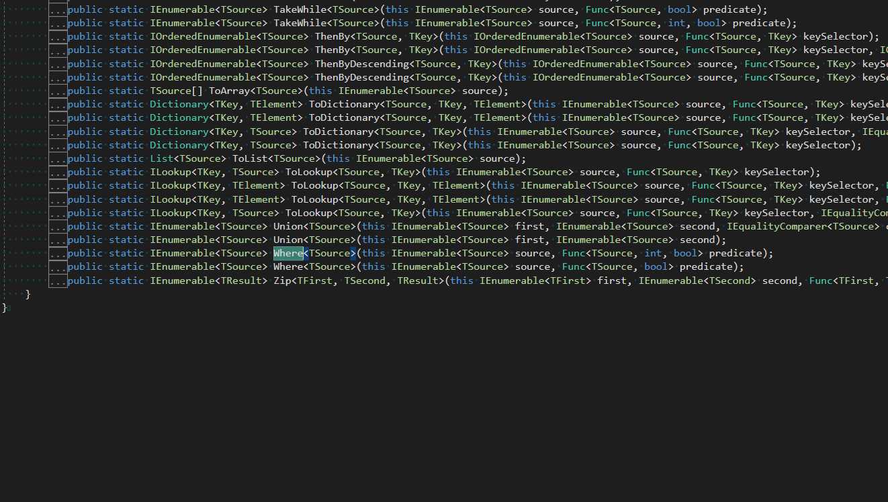The width and height of the screenshot is (888, 502).
Task: Click TakeWhile name on the Func<TSource, int, bool> line
Action: tap(300, 23)
